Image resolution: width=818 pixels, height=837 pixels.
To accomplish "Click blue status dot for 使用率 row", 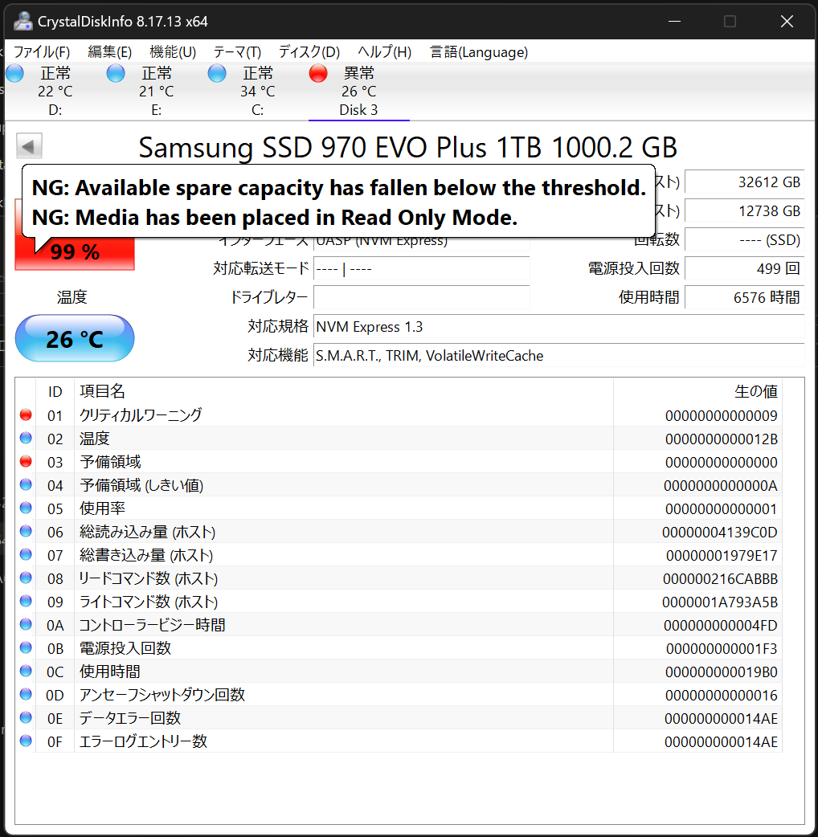I will (x=26, y=508).
